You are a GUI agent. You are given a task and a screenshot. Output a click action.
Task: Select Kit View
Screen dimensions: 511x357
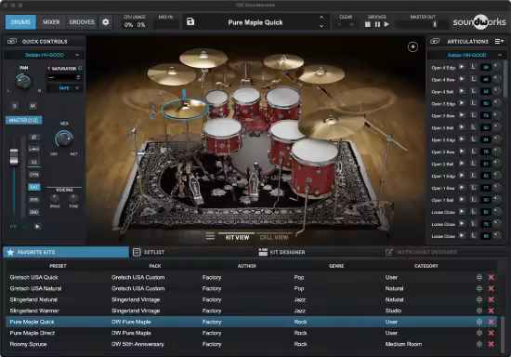click(x=237, y=237)
